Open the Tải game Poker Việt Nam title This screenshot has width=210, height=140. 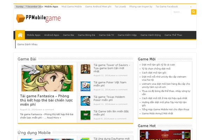[x=110, y=84]
